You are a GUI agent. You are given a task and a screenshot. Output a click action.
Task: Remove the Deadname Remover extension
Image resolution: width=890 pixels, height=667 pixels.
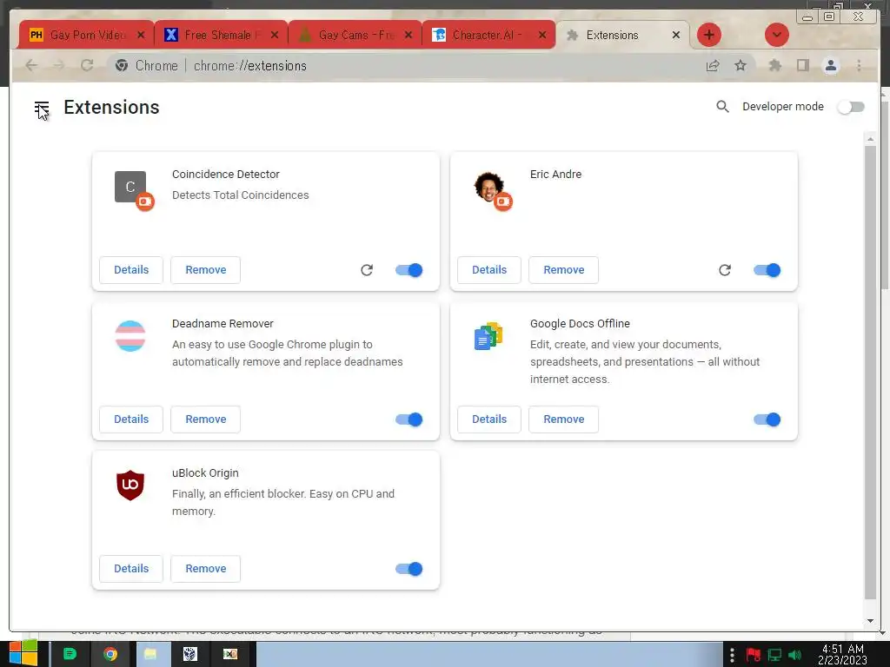(x=205, y=419)
